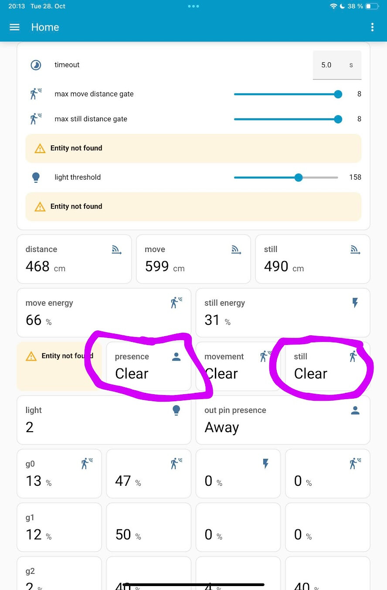This screenshot has width=387, height=590.
Task: Click the max move distance gate icon
Action: [36, 94]
